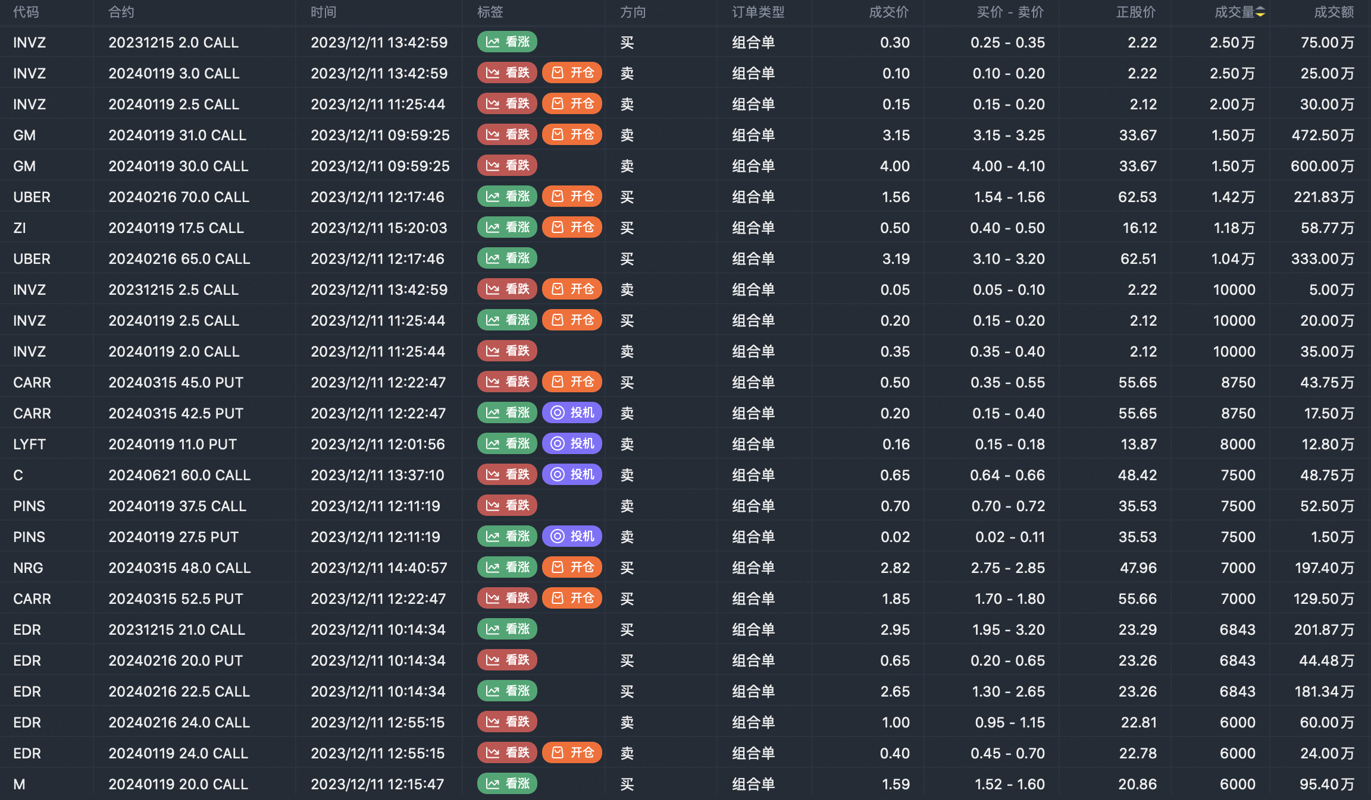Select the M 20240119 20.0 CALL row

pos(178,784)
